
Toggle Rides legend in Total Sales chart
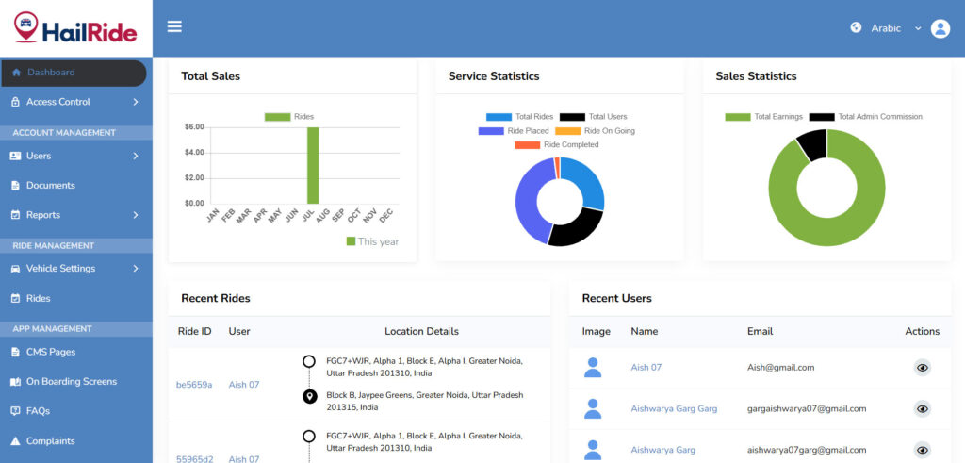tap(277, 117)
